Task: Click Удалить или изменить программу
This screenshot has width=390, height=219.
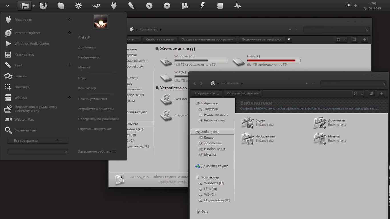Action: point(207,39)
